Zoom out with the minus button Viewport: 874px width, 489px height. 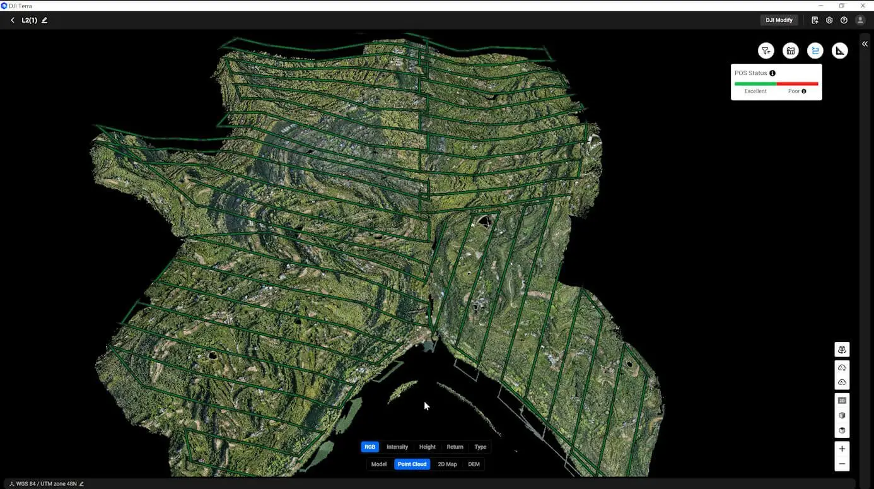[842, 464]
